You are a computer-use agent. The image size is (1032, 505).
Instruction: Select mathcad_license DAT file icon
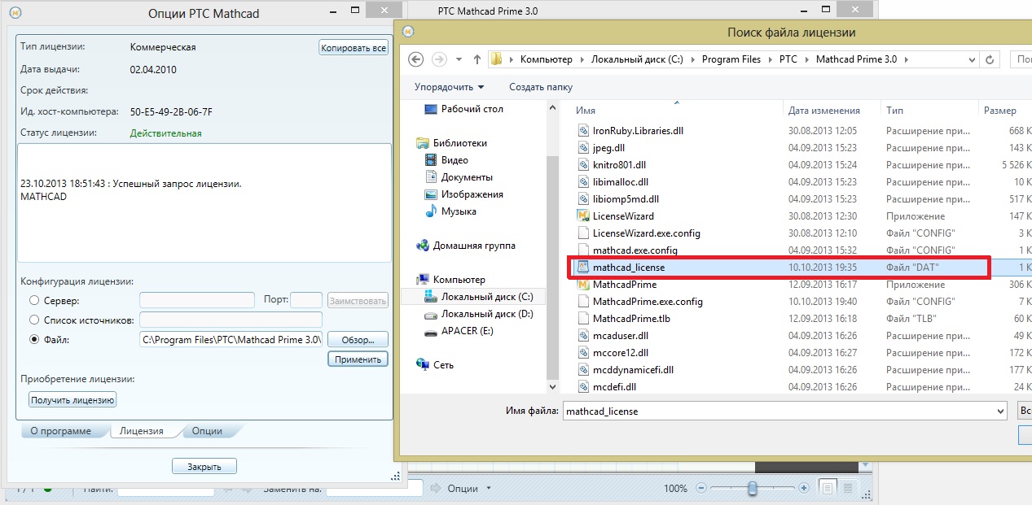pyautogui.click(x=582, y=268)
